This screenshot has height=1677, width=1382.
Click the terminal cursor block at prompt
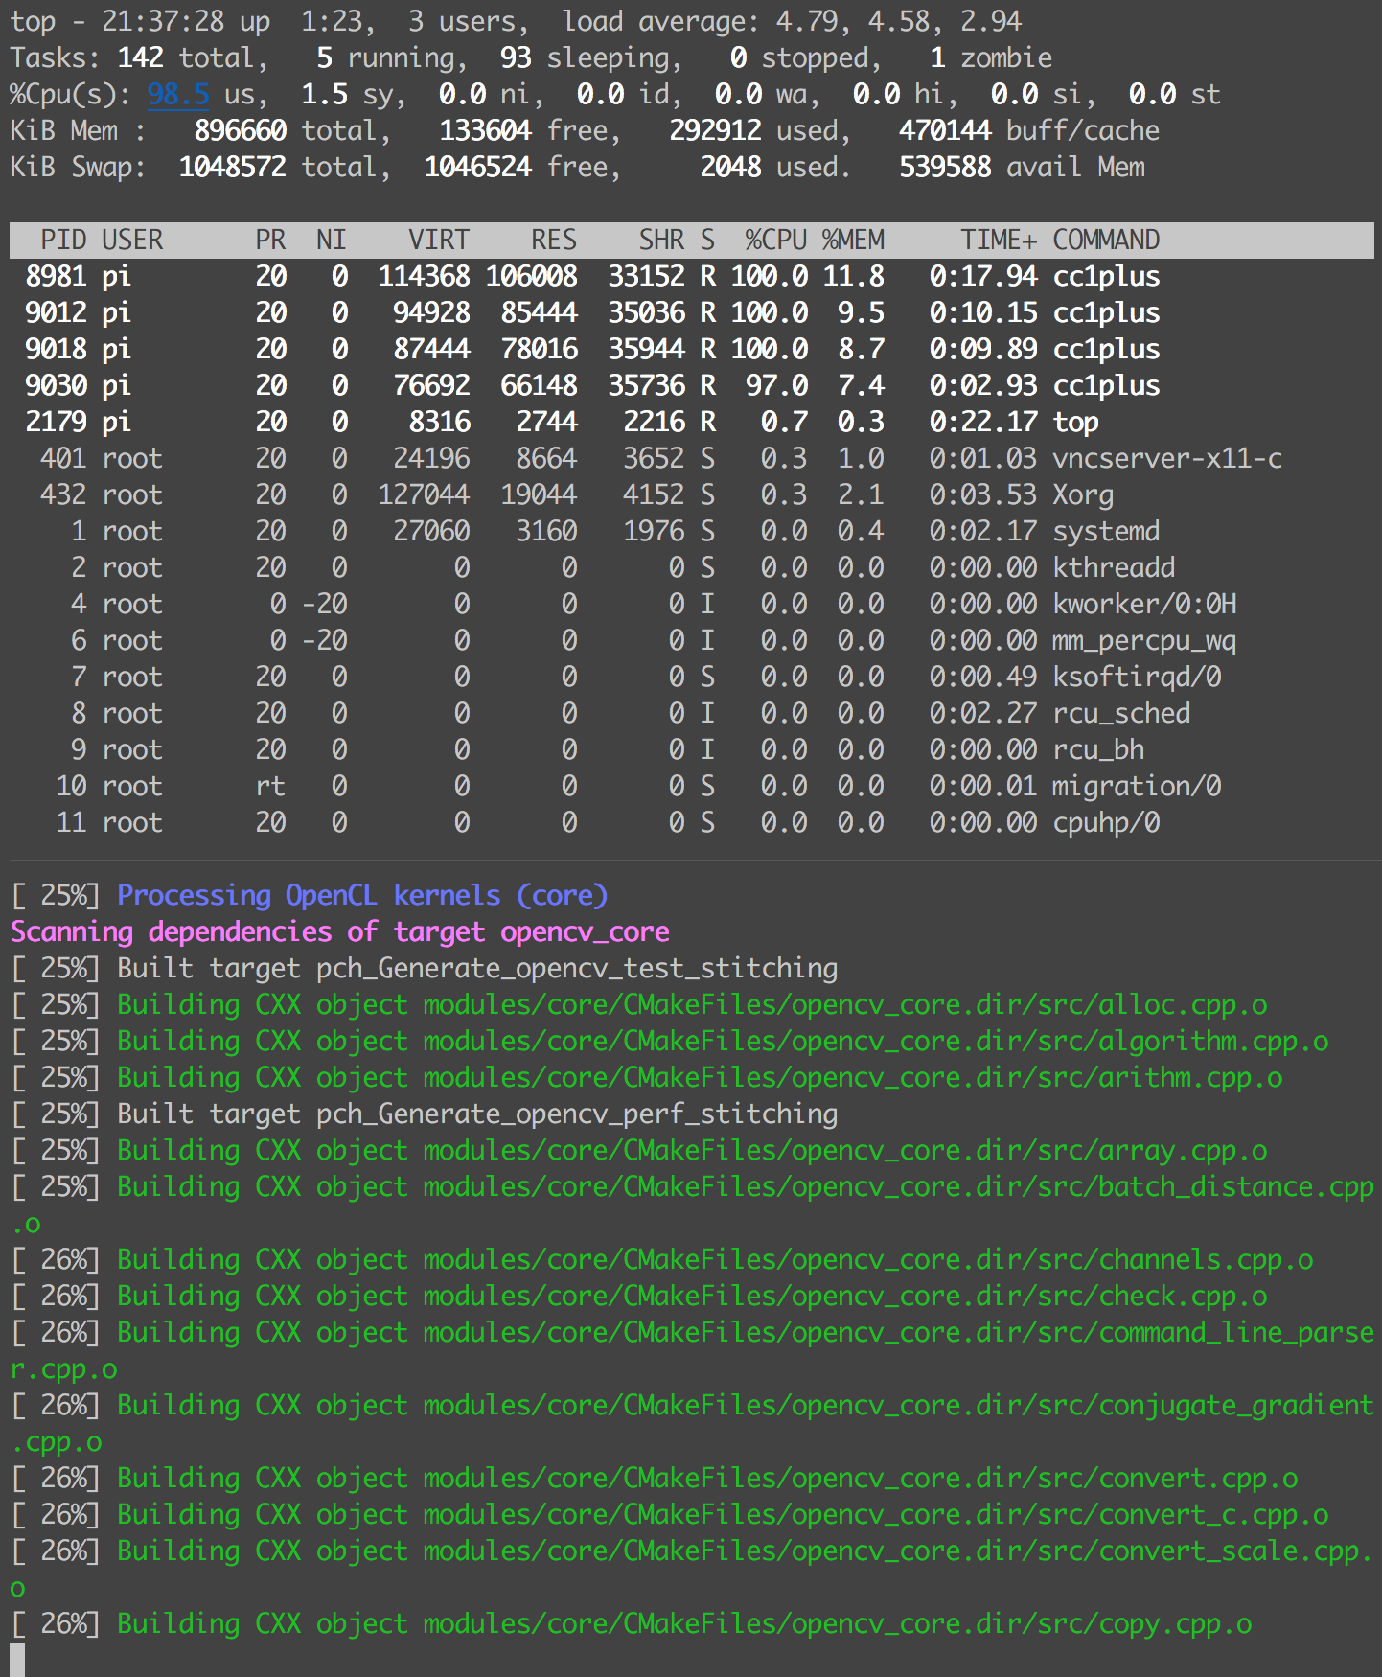pyautogui.click(x=17, y=1660)
